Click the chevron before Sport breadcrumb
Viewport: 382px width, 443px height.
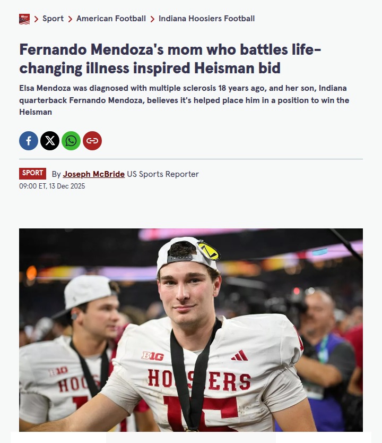[x=37, y=19]
